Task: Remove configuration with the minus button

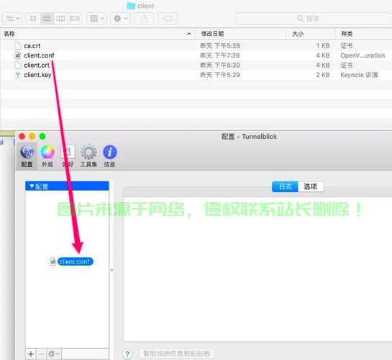Action: click(x=42, y=354)
